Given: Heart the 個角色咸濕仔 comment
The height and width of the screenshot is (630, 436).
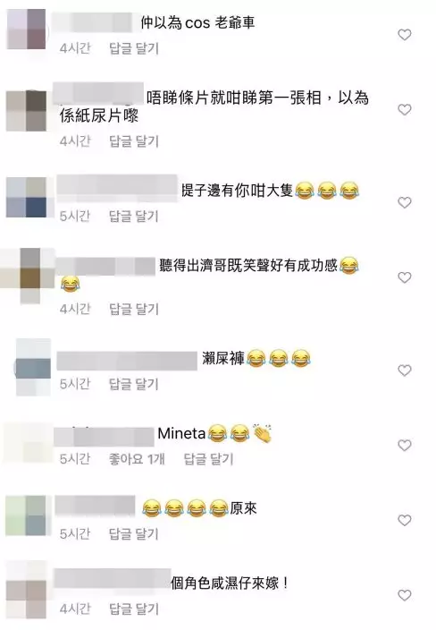Looking at the screenshot, I should point(405,595).
